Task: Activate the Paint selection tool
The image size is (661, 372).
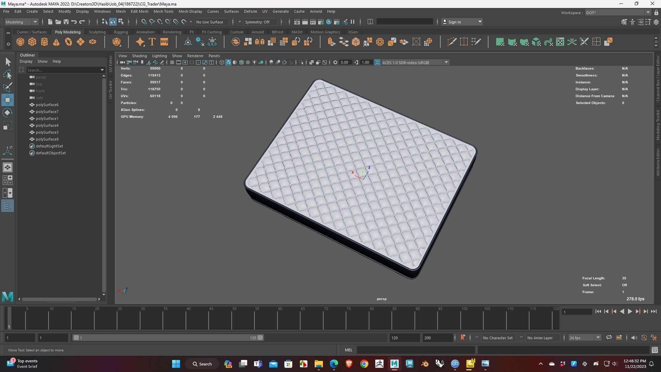Action: pyautogui.click(x=8, y=87)
